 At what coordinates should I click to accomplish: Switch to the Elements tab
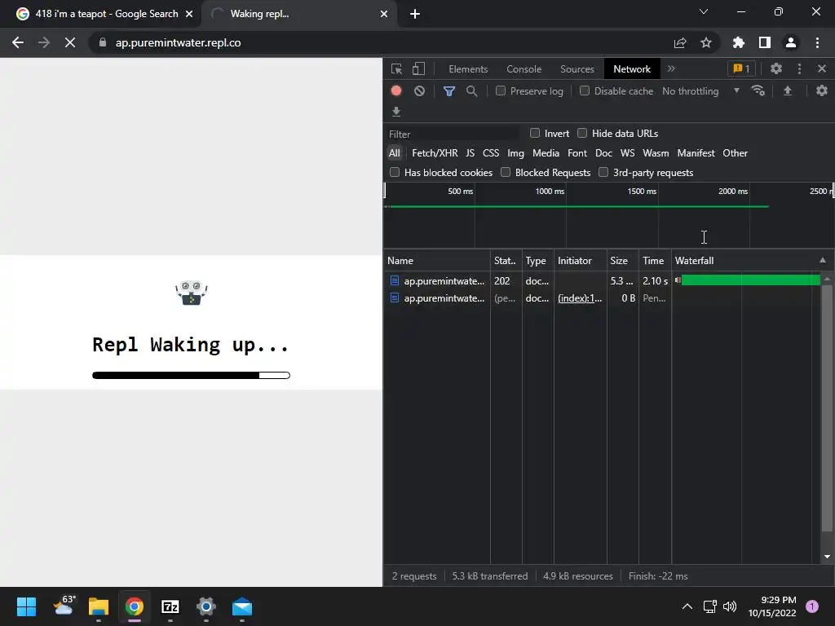(x=468, y=68)
